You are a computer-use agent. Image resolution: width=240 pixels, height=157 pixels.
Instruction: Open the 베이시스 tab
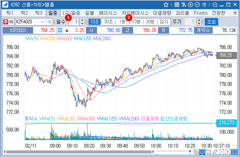pyautogui.click(x=106, y=13)
